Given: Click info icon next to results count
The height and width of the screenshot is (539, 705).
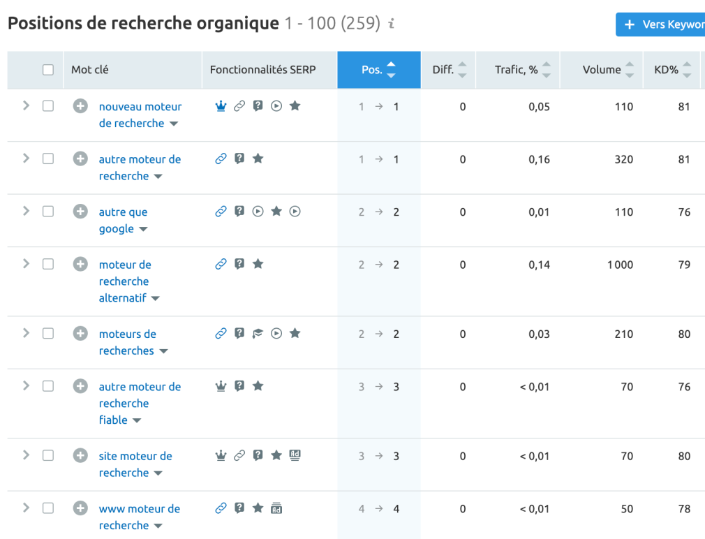Looking at the screenshot, I should pos(392,23).
